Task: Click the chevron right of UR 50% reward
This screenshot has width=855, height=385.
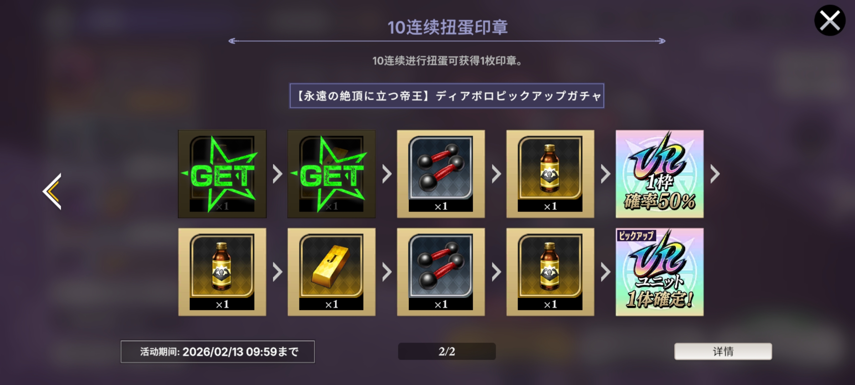Action: [x=715, y=174]
